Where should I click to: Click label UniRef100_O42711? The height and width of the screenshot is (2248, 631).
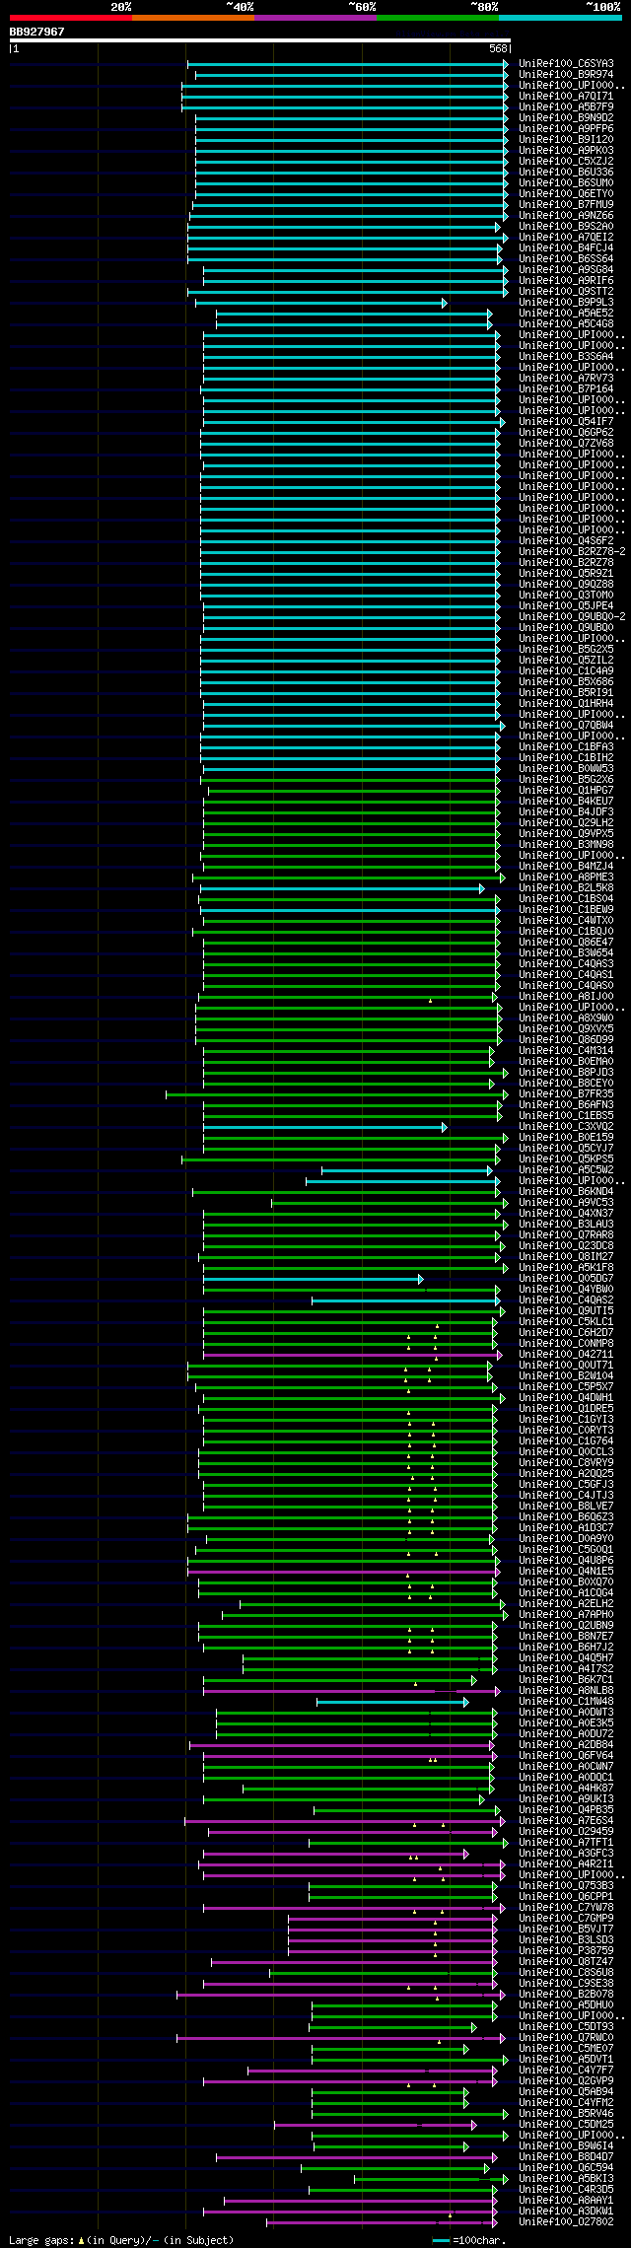566,1355
